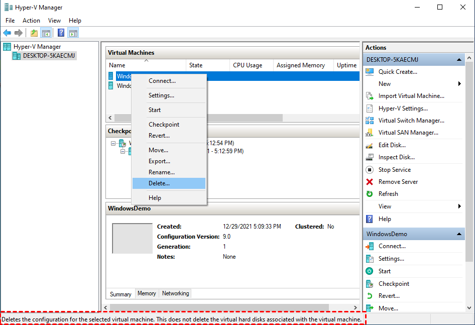Click the Import Virtual Machine icon
This screenshot has height=325, width=475.
coord(370,96)
